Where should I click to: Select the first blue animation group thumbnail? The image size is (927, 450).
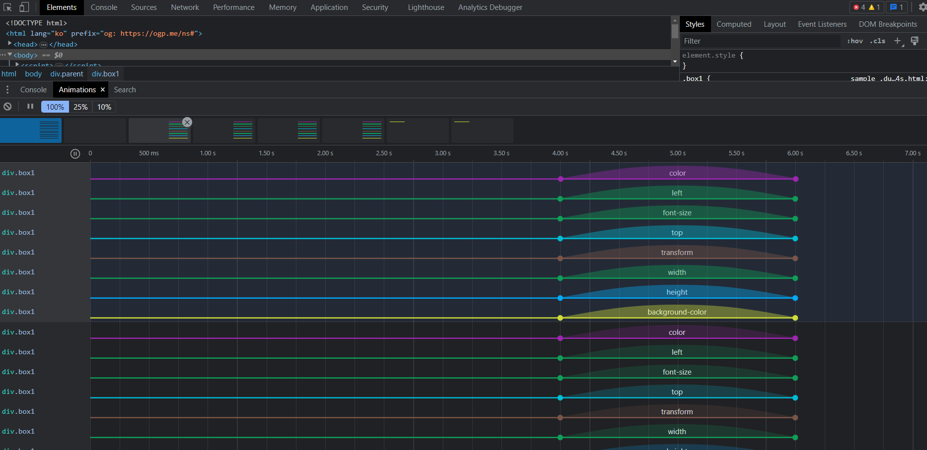pos(31,130)
